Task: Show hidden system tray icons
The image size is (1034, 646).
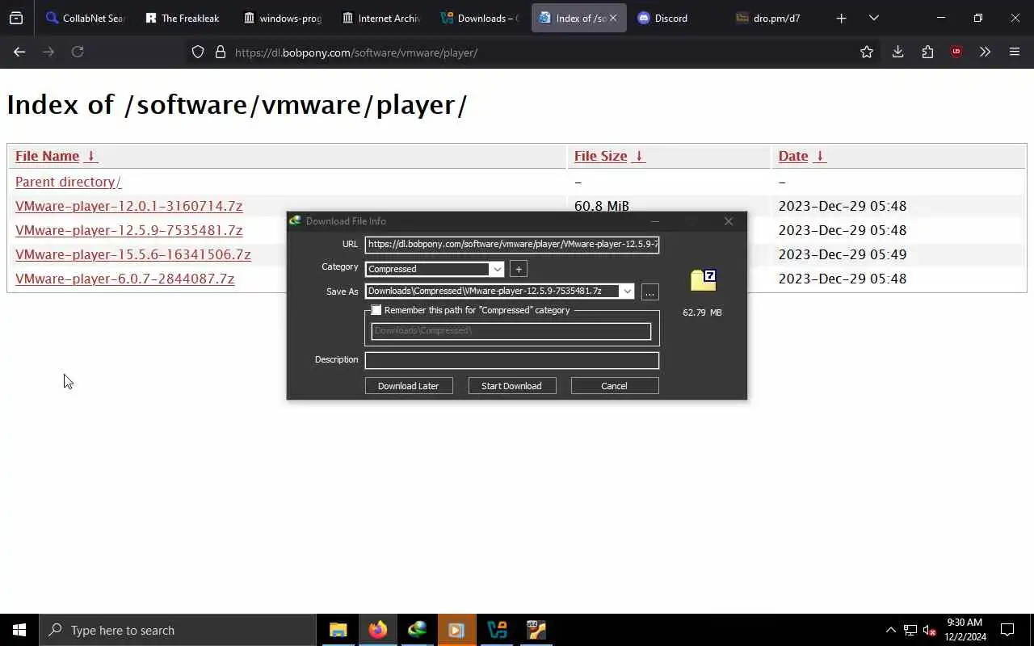Action: (890, 630)
